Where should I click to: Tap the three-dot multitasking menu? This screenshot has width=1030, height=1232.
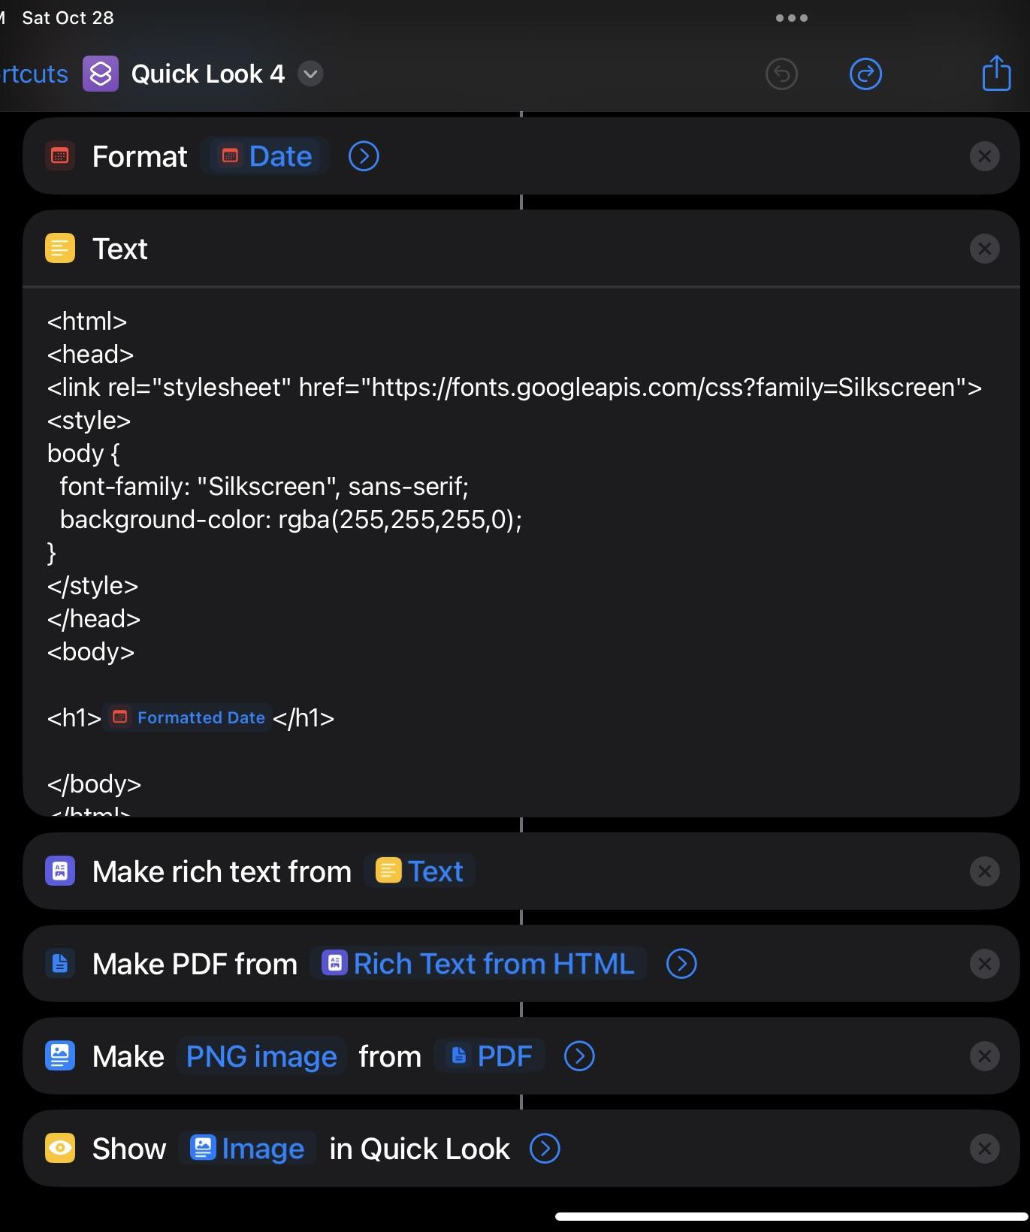coord(792,18)
